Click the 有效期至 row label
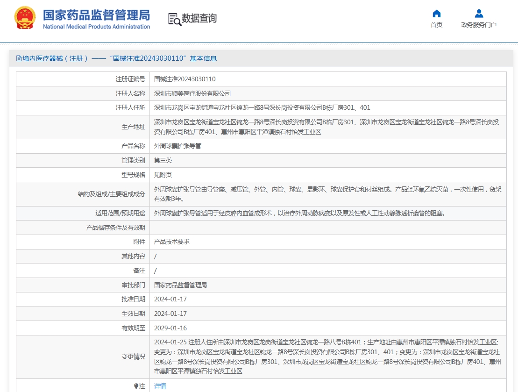Image resolution: width=518 pixels, height=392 pixels. pos(133,328)
